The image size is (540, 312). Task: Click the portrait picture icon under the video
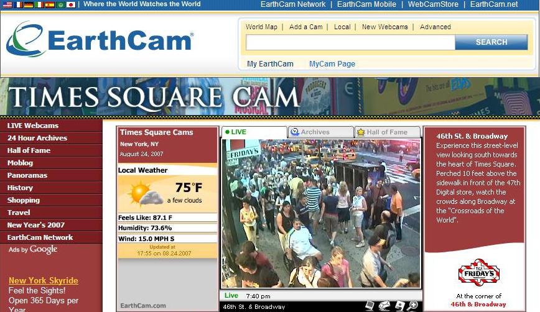tap(399, 305)
